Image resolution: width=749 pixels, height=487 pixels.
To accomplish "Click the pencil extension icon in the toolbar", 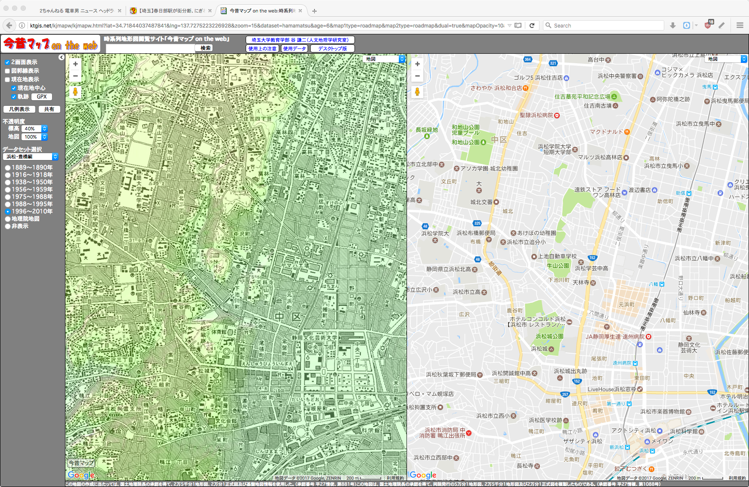I will coord(722,25).
